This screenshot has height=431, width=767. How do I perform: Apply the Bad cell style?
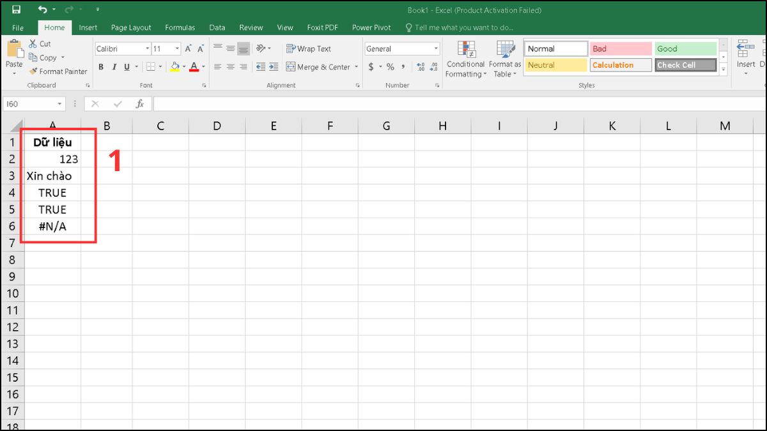tap(619, 48)
